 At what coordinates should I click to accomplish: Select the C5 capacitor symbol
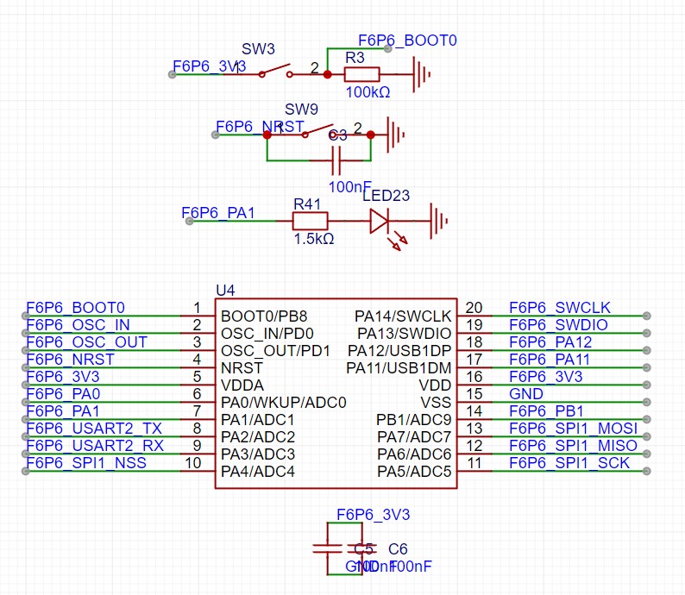point(326,548)
